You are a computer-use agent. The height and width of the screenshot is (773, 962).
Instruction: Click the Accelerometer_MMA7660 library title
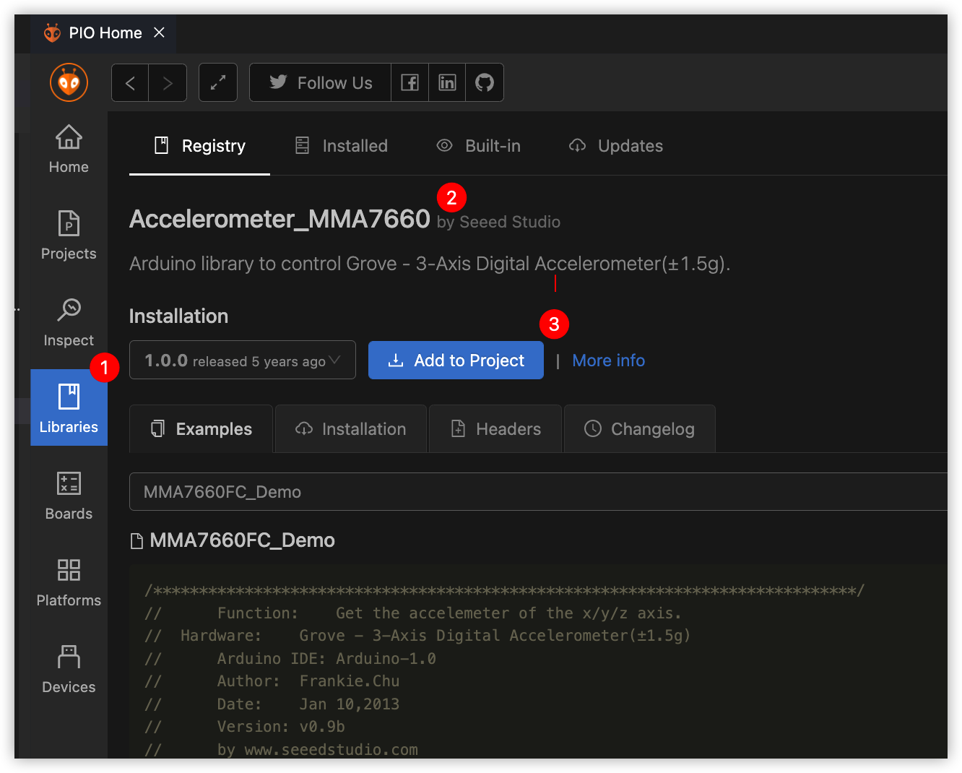point(279,219)
